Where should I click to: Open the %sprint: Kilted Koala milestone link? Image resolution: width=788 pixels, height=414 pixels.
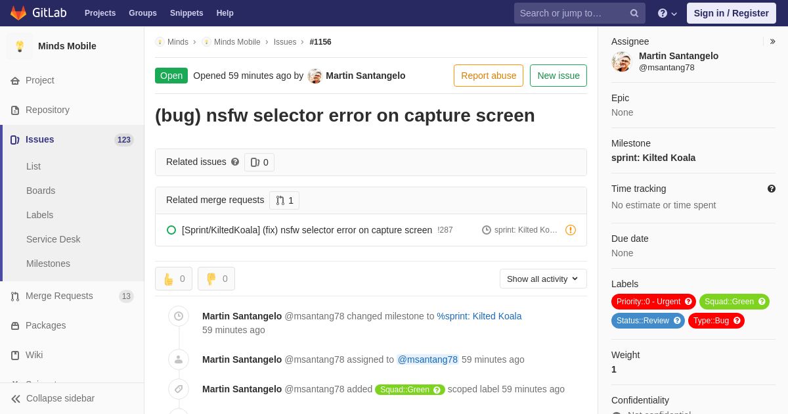tap(479, 316)
